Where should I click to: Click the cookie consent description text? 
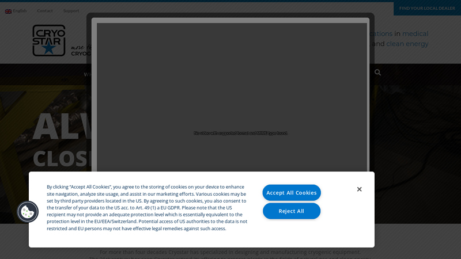[147, 208]
